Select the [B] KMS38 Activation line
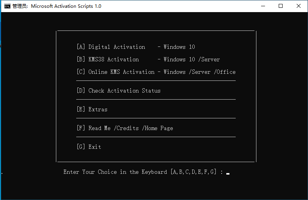 148,59
